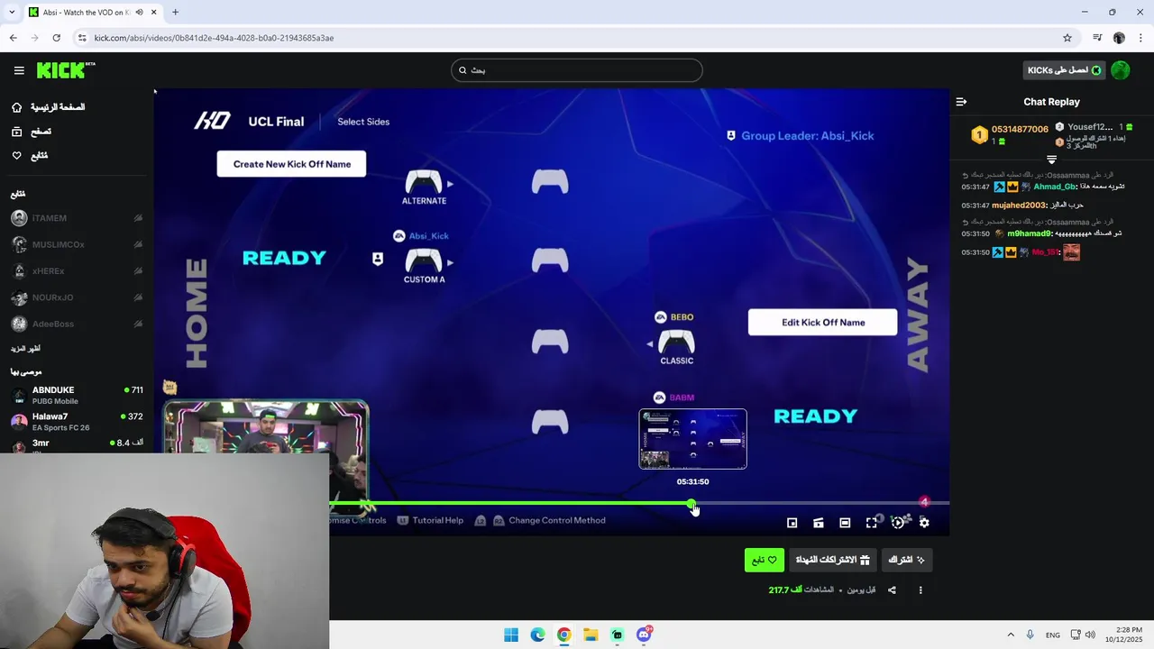Click username mujahed2003 in chat

coord(1020,206)
